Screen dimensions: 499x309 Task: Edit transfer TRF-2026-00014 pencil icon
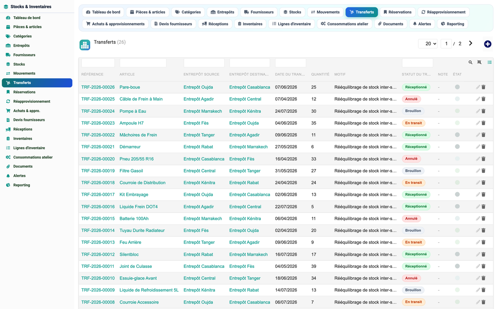pyautogui.click(x=478, y=230)
